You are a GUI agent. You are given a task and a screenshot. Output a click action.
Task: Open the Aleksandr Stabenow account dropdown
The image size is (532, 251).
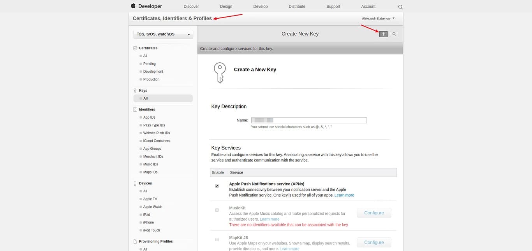[379, 18]
